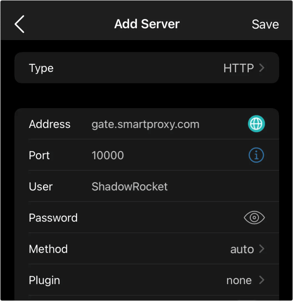Tap the teal globe icon beside Address

256,124
